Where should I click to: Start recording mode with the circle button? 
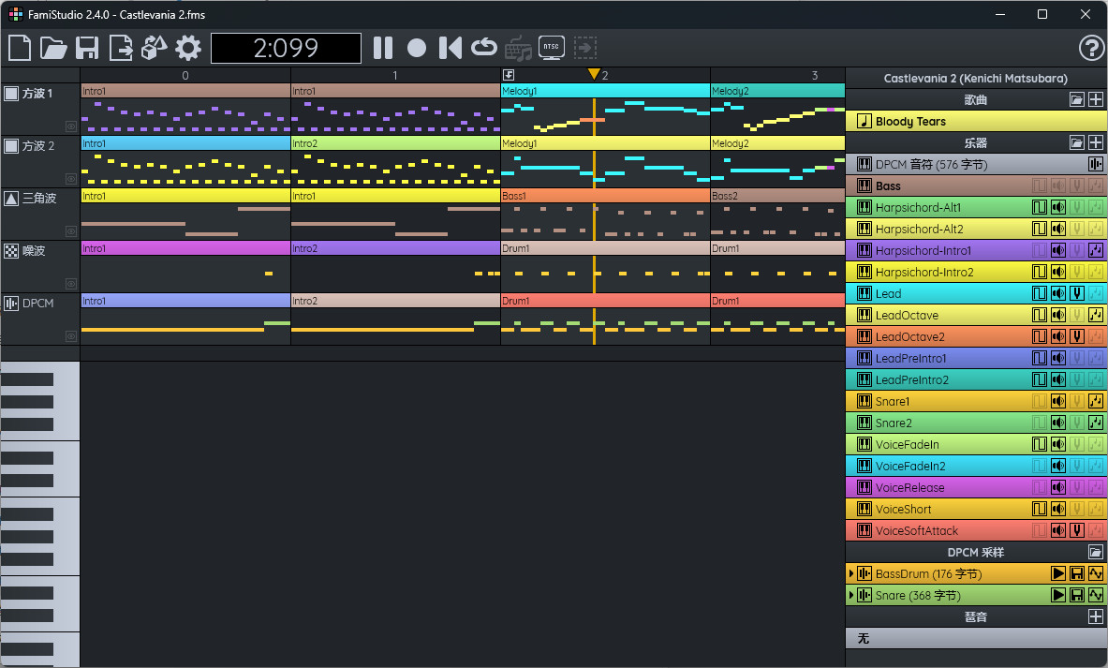(417, 48)
